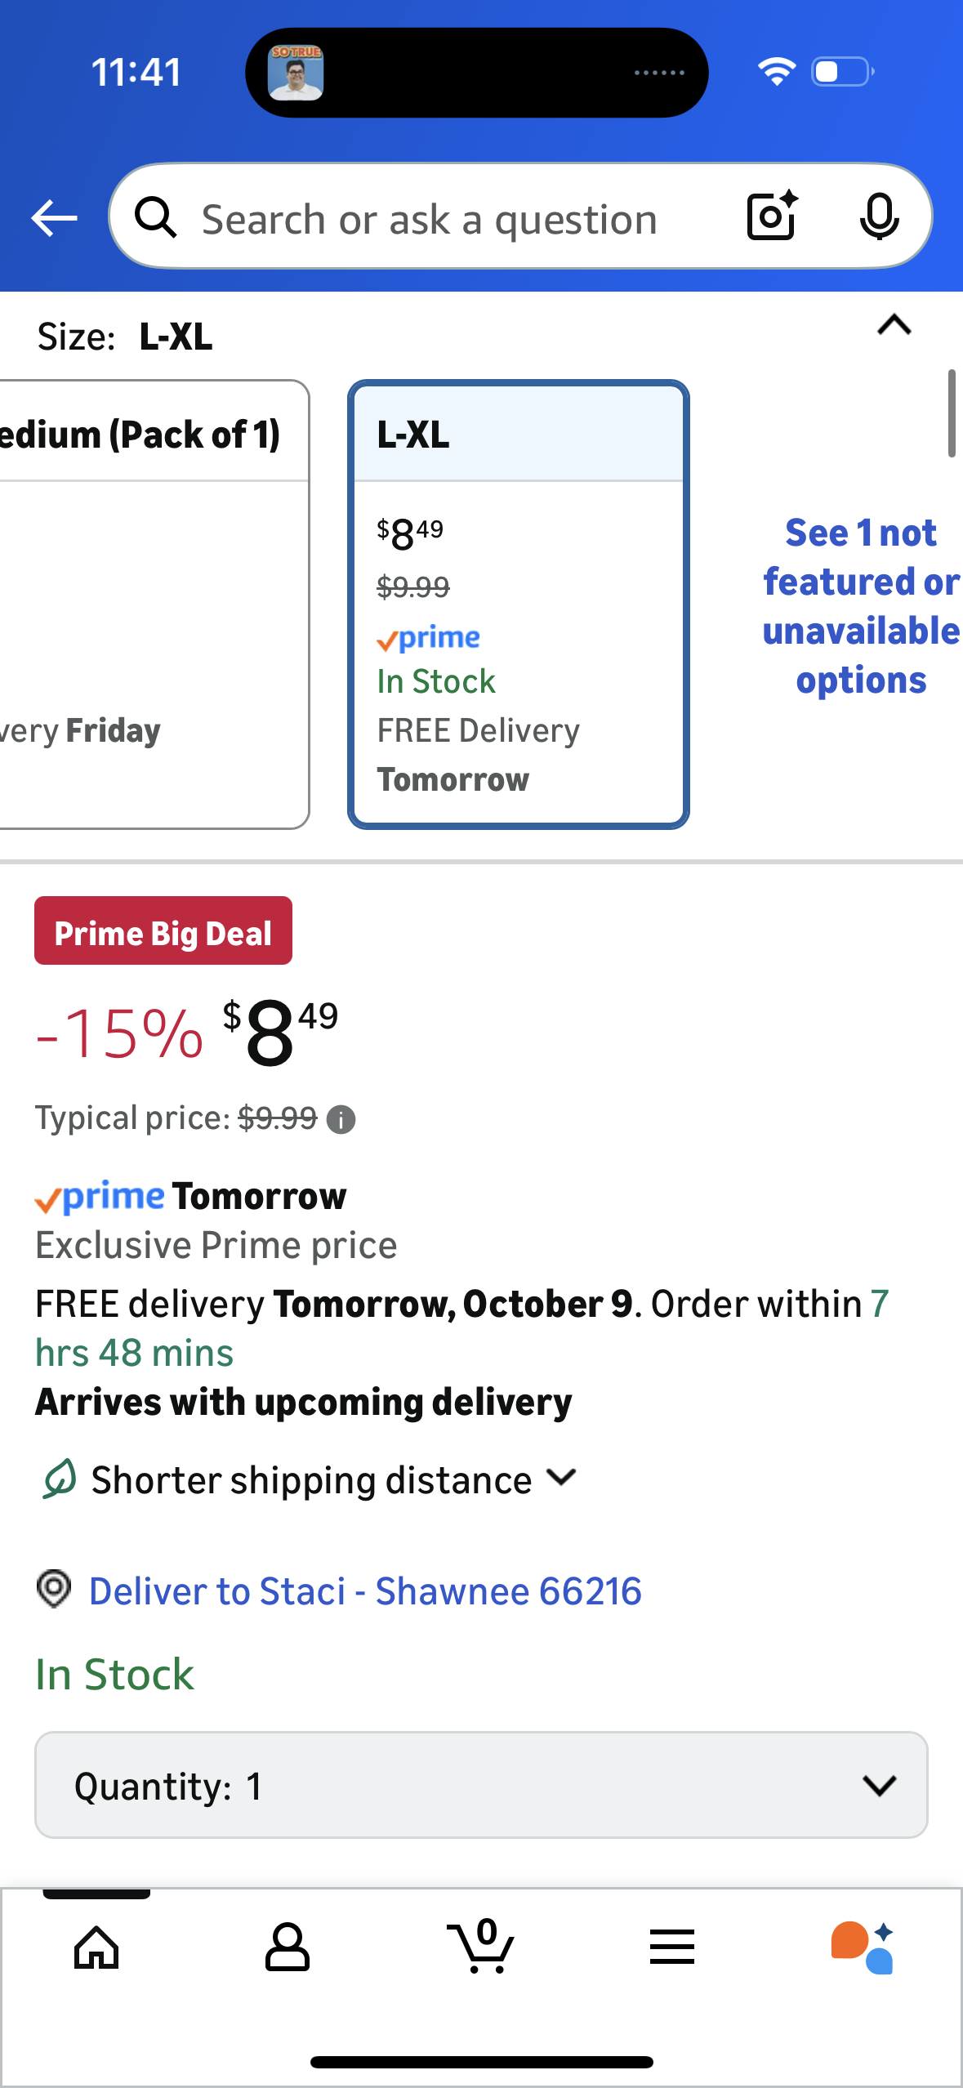This screenshot has width=963, height=2088.
Task: Go to the Home tab
Action: coord(96,1947)
